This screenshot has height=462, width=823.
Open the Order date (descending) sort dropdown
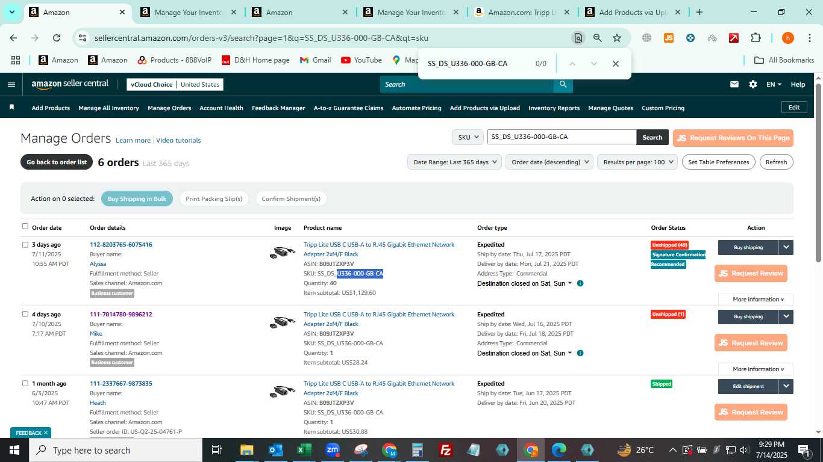(x=549, y=162)
